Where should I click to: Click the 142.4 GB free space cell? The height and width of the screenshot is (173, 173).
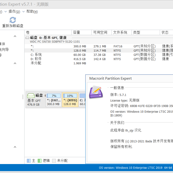99,59
